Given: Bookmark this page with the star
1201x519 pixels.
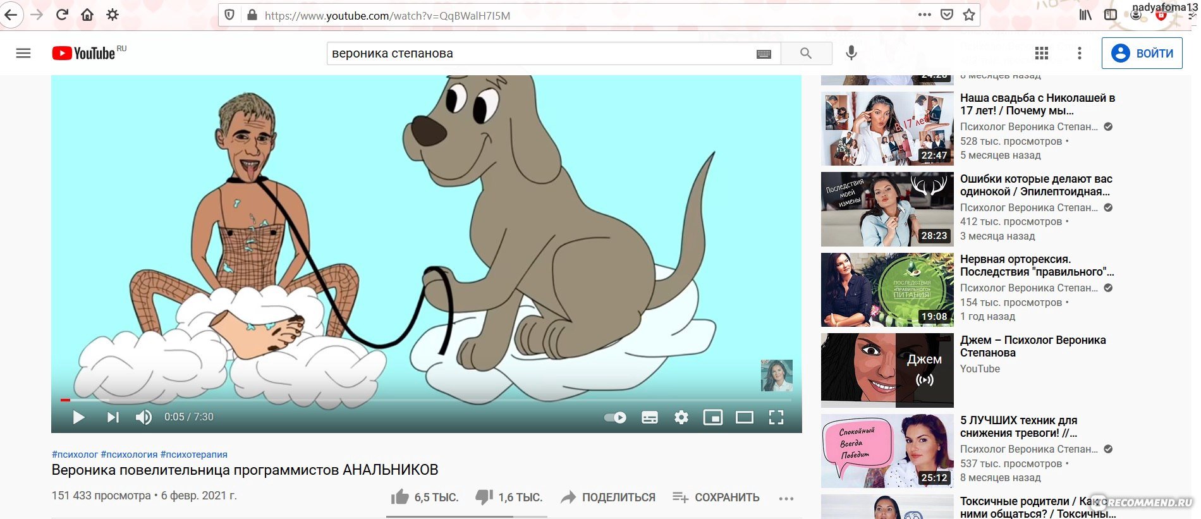Looking at the screenshot, I should 968,15.
